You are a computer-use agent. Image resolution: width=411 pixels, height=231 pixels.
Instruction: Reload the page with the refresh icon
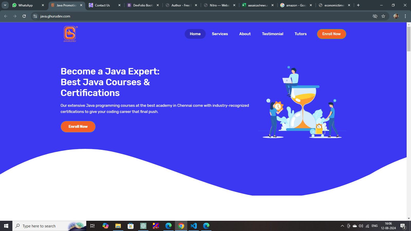pos(24,16)
